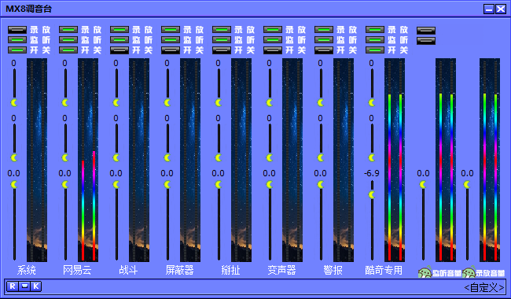Turn off 开关 toggle for 系统 channel
511x299 pixels.
click(17, 50)
